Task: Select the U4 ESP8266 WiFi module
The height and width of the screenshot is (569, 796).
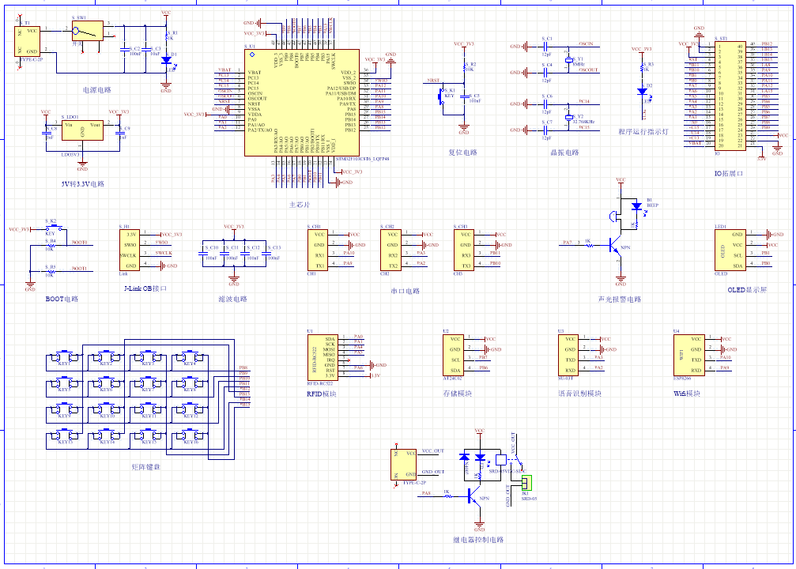Action: click(688, 354)
